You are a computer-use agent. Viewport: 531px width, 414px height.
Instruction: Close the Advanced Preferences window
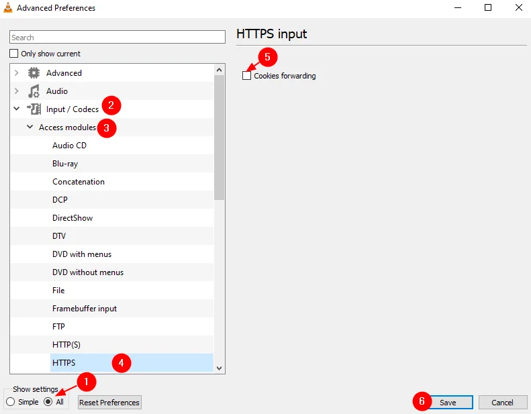point(518,7)
